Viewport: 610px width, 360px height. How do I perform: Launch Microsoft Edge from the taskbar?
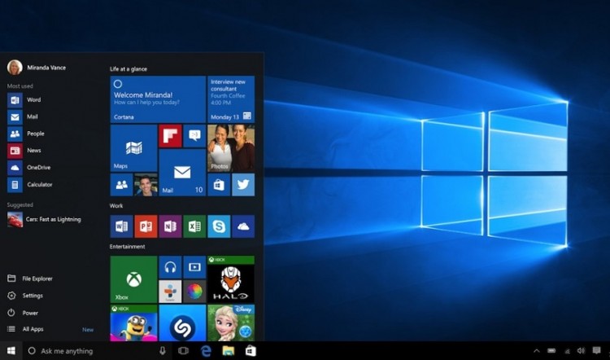[x=206, y=351]
